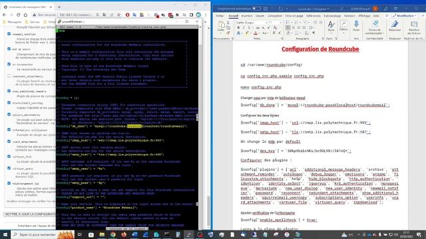Toggle italic formatting in Word ribbon
The image size is (426, 239).
click(x=244, y=28)
